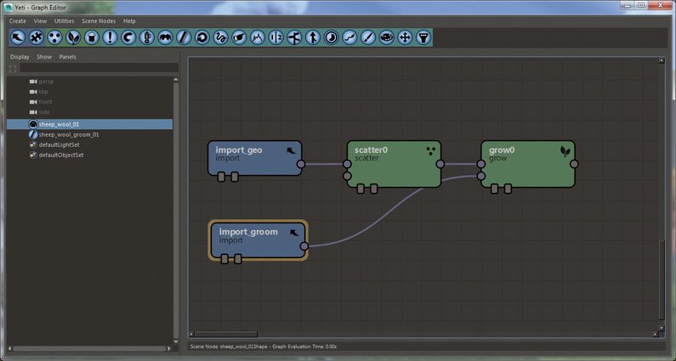This screenshot has width=676, height=361.
Task: Click the pointing hand toolbar icon
Action: tap(239, 37)
